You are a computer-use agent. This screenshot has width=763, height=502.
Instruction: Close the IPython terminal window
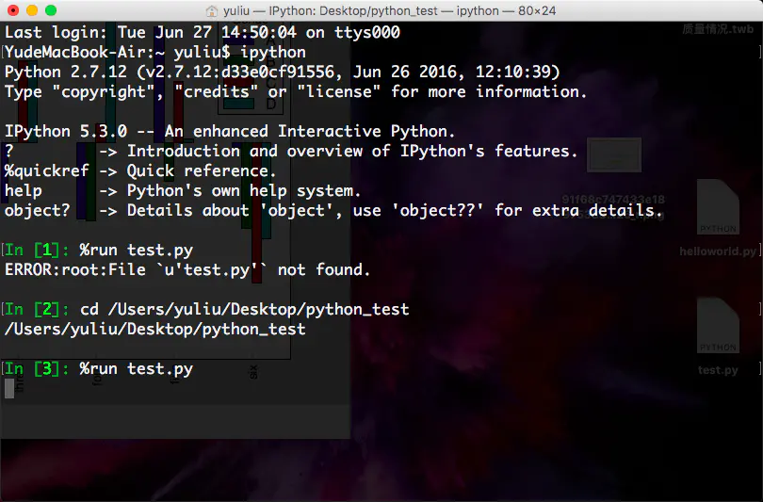(13, 10)
